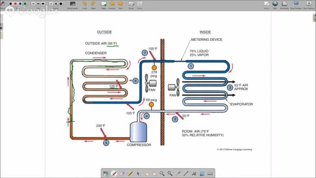Click the "ROOM AIR (75°F" text

pos(196,131)
